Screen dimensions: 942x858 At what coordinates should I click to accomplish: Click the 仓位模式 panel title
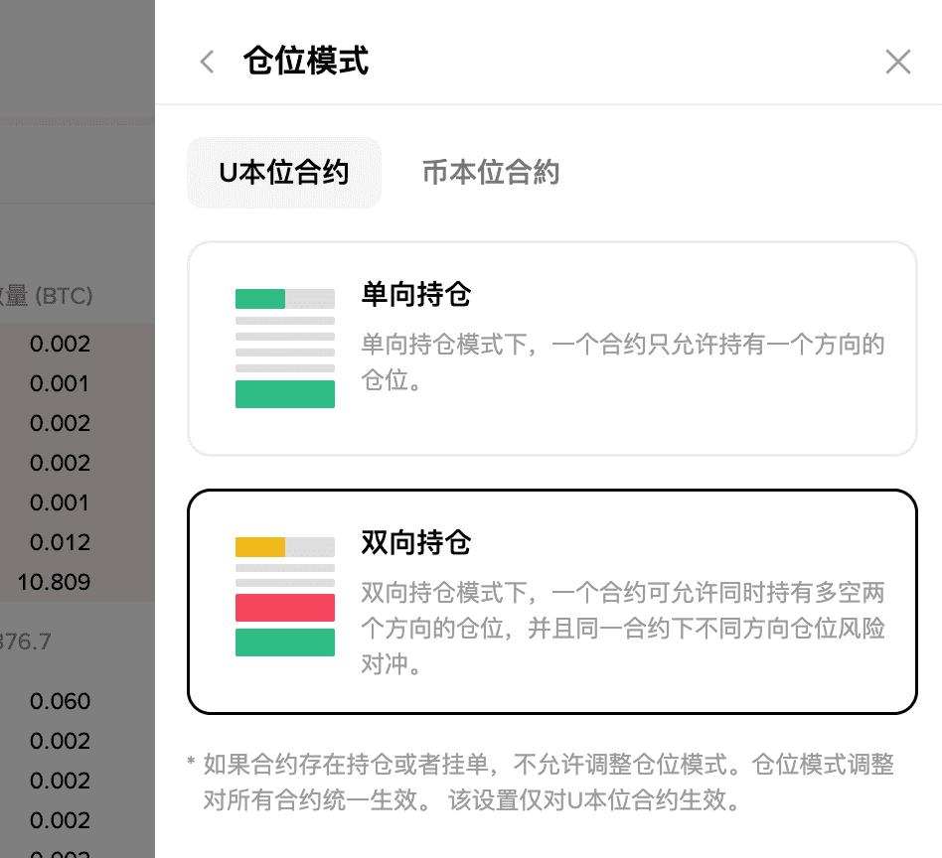click(x=306, y=62)
